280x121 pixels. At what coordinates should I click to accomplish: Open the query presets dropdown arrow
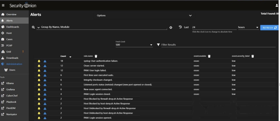click(38, 27)
